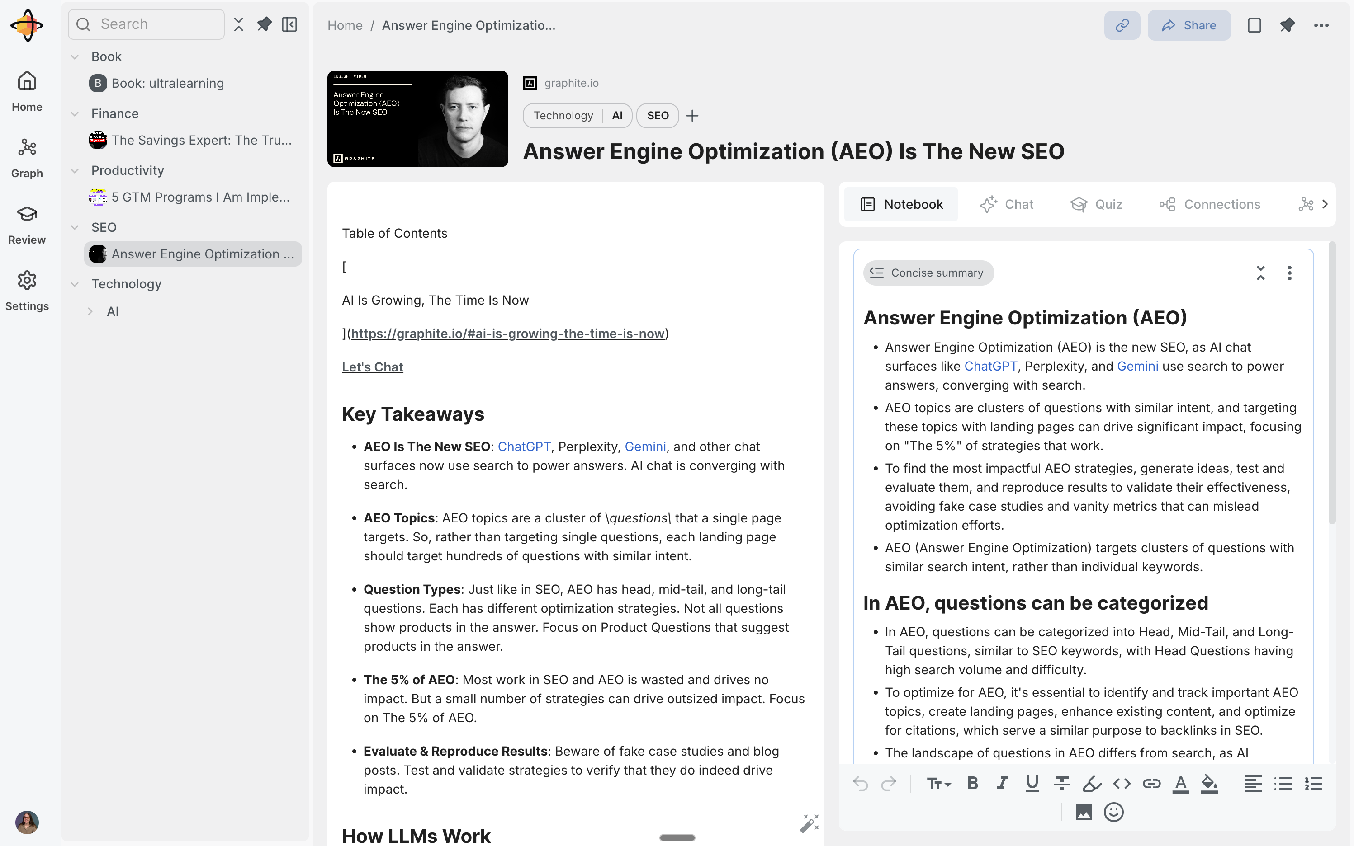Click the copy link icon button

point(1122,25)
